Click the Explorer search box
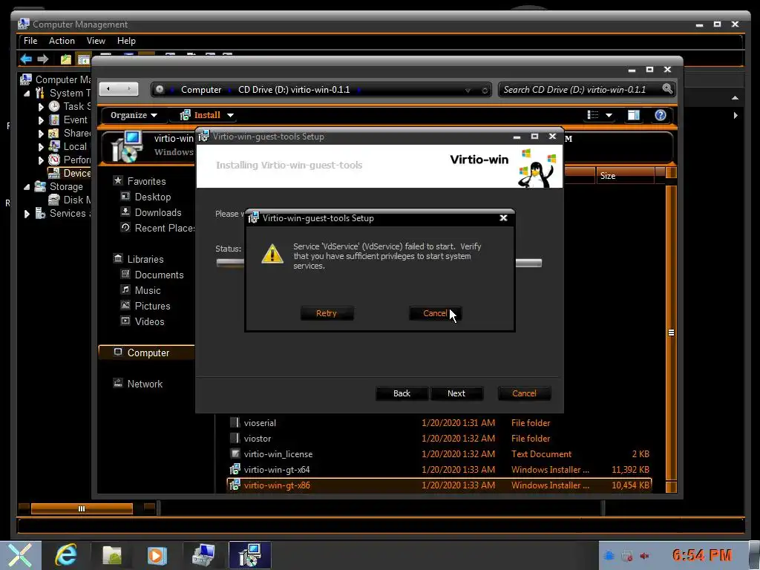The height and width of the screenshot is (570, 760). pos(580,90)
